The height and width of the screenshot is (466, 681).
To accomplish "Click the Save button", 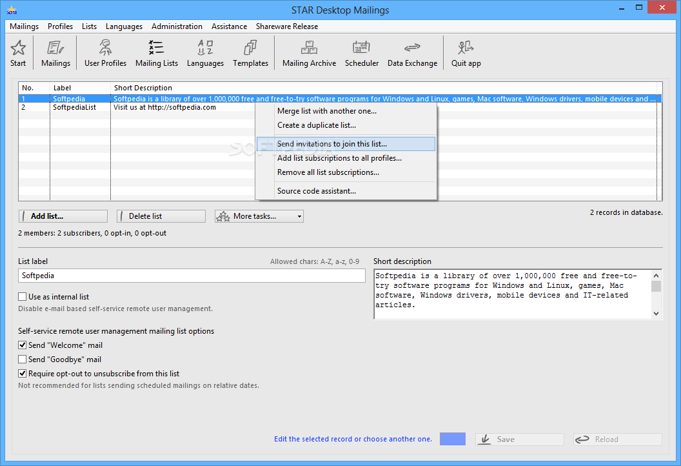I will tap(519, 440).
